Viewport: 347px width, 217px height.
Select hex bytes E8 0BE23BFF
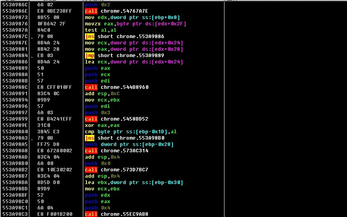coord(55,11)
